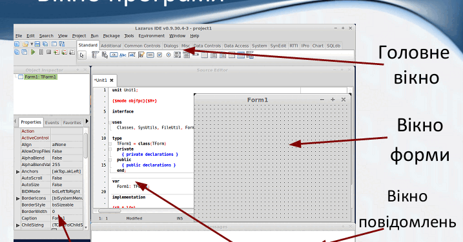Screen dimensions: 463x242
Task: Click the Align value alNone
Action: (x=59, y=145)
